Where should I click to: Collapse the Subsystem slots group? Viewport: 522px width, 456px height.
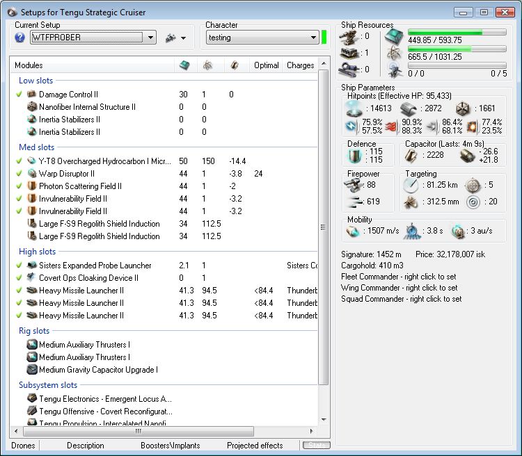(48, 385)
